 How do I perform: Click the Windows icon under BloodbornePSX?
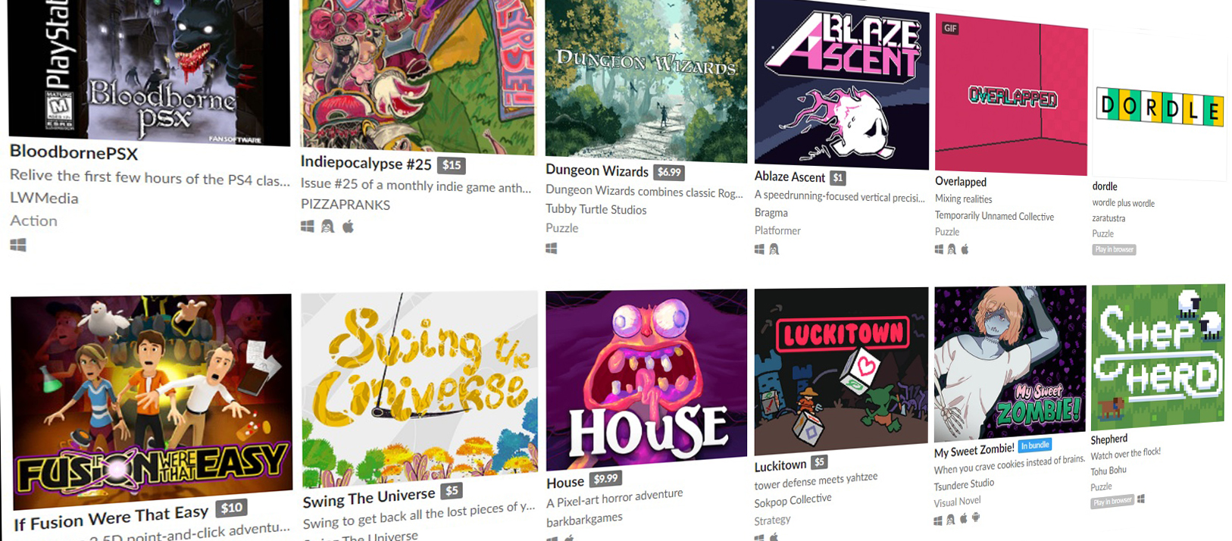18,245
